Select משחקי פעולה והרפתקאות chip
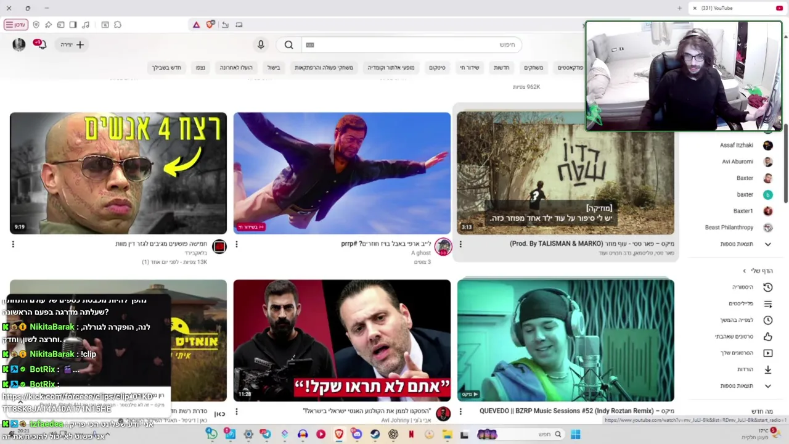789x444 pixels. [324, 67]
